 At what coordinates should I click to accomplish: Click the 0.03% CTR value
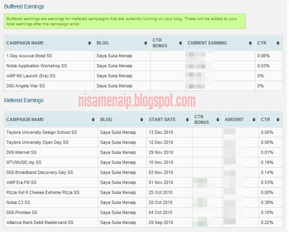(263, 66)
